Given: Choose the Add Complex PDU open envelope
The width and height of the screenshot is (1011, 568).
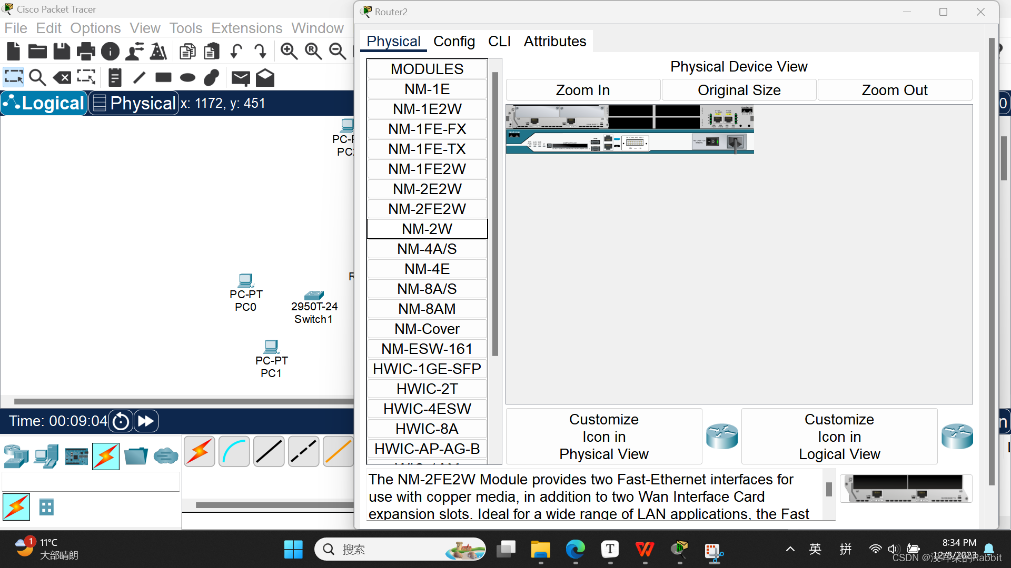Looking at the screenshot, I should (265, 77).
